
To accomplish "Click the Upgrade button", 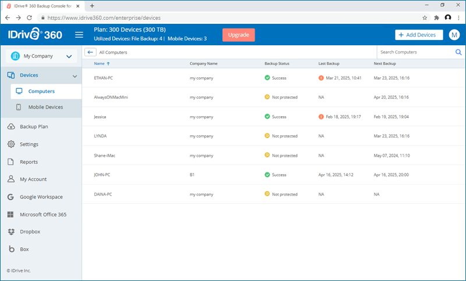I will (x=238, y=35).
